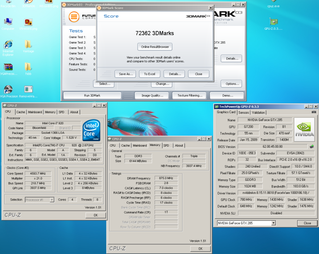Click the Size 6144 MBytes value
This screenshot has height=254, width=319.
[x=138, y=161]
